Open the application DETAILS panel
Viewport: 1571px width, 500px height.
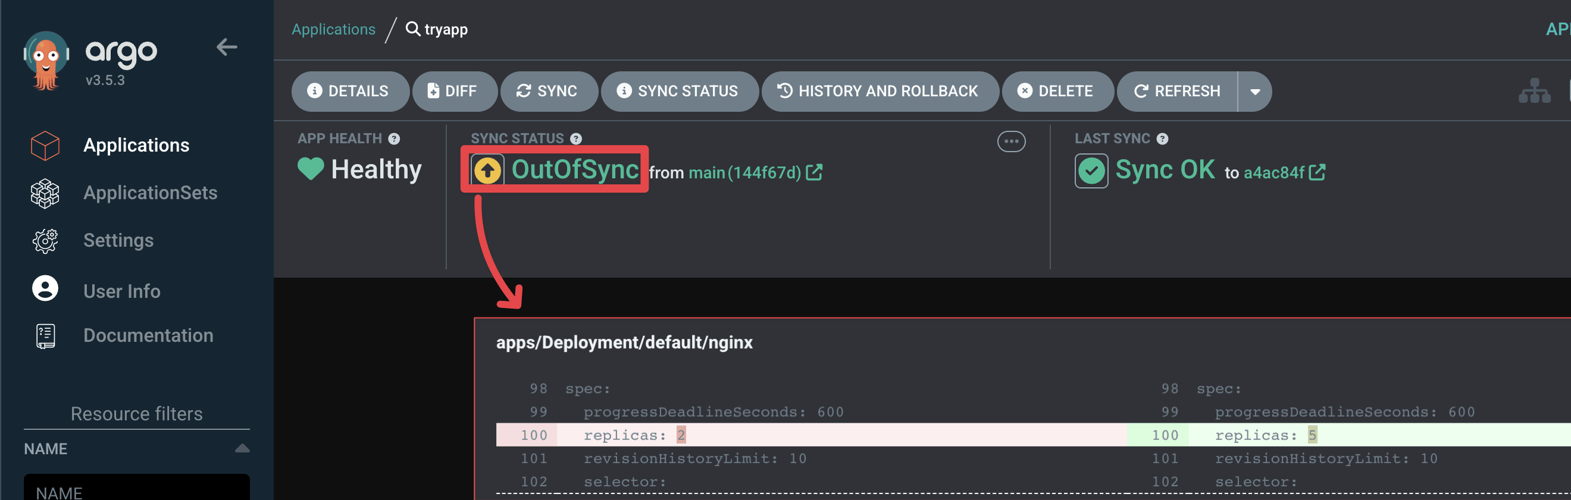pos(350,92)
